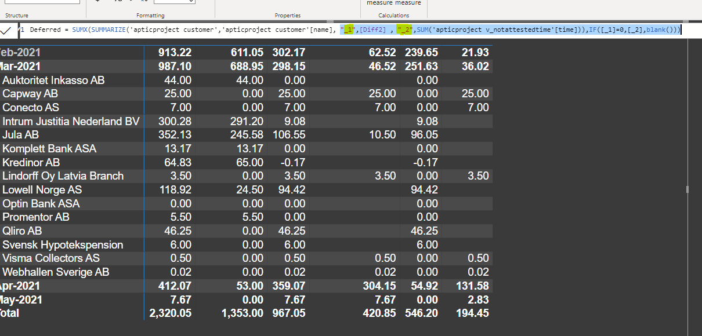The width and height of the screenshot is (702, 336).
Task: Click the Visma Collectors AS row label
Action: pyautogui.click(x=51, y=258)
